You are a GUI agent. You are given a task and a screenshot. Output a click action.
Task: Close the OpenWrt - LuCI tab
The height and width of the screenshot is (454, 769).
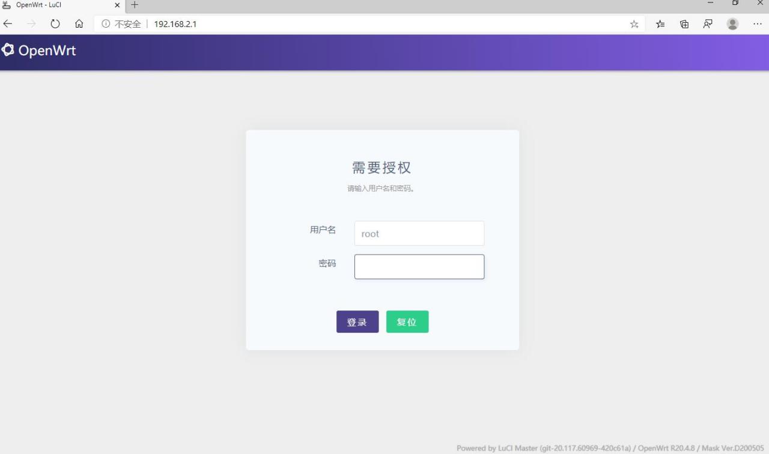pyautogui.click(x=117, y=5)
